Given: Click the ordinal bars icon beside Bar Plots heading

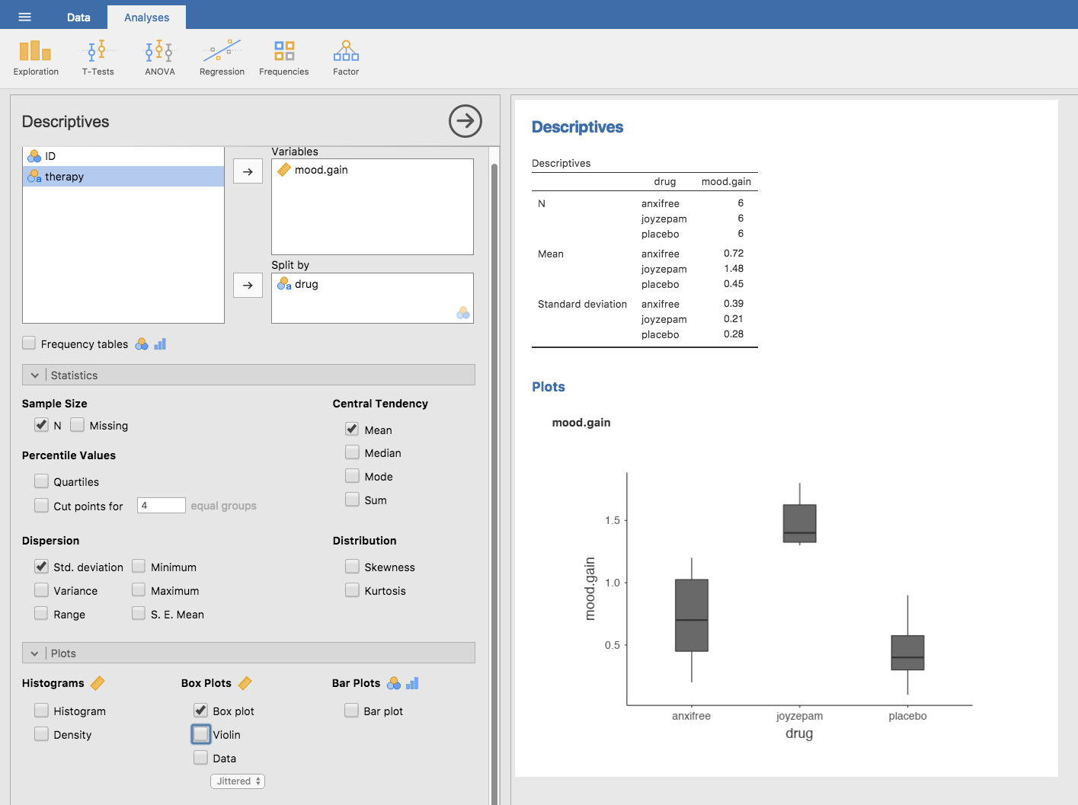Looking at the screenshot, I should [412, 683].
